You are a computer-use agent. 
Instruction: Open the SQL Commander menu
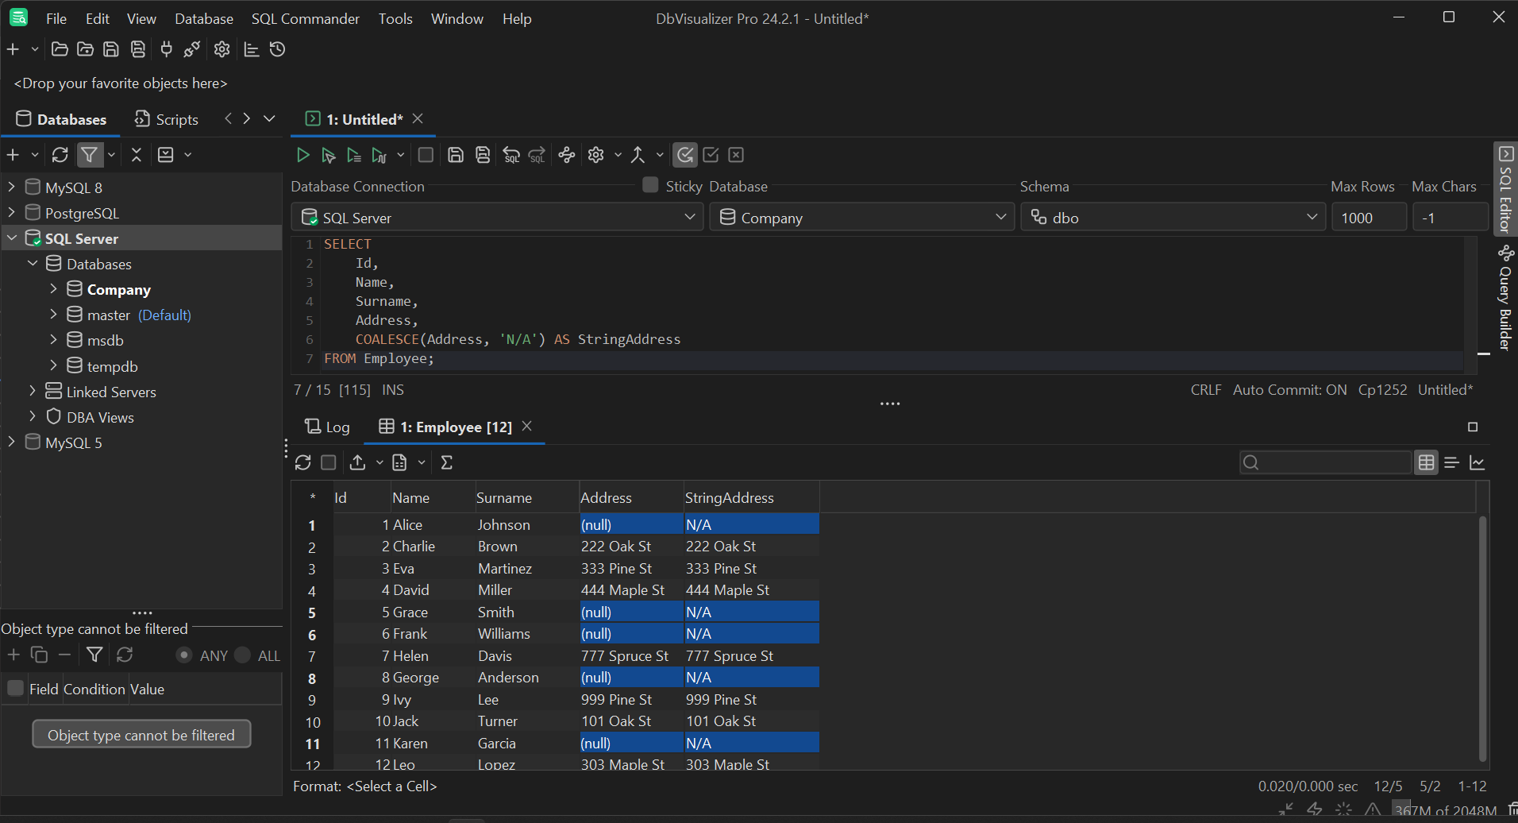pos(305,18)
